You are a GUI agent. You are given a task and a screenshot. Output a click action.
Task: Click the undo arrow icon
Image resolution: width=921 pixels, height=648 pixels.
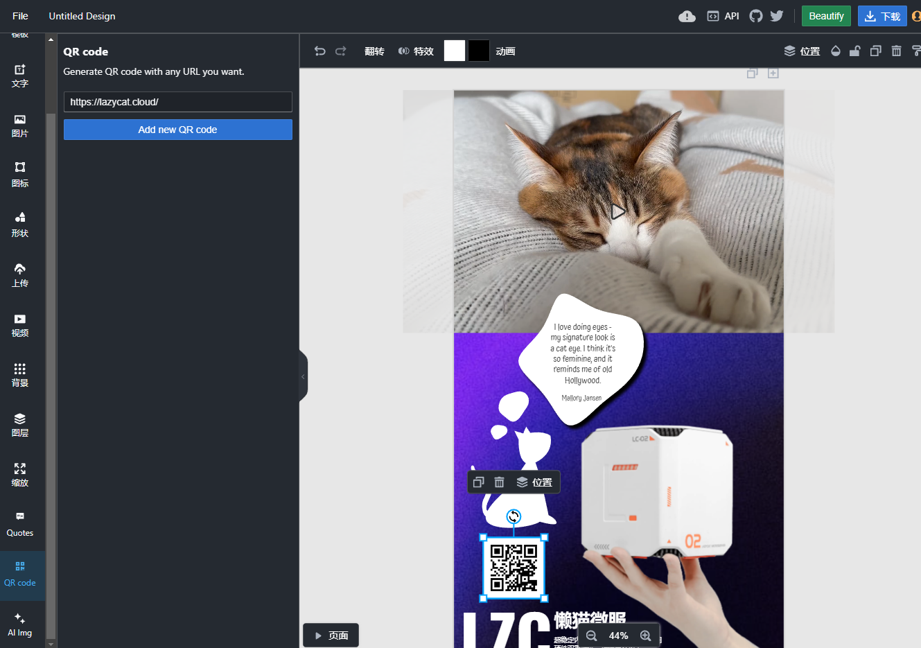click(319, 51)
